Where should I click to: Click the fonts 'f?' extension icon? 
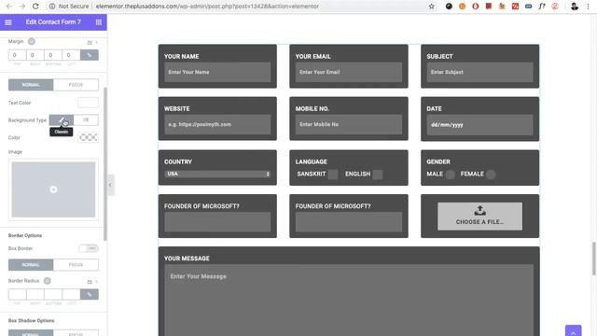542,7
